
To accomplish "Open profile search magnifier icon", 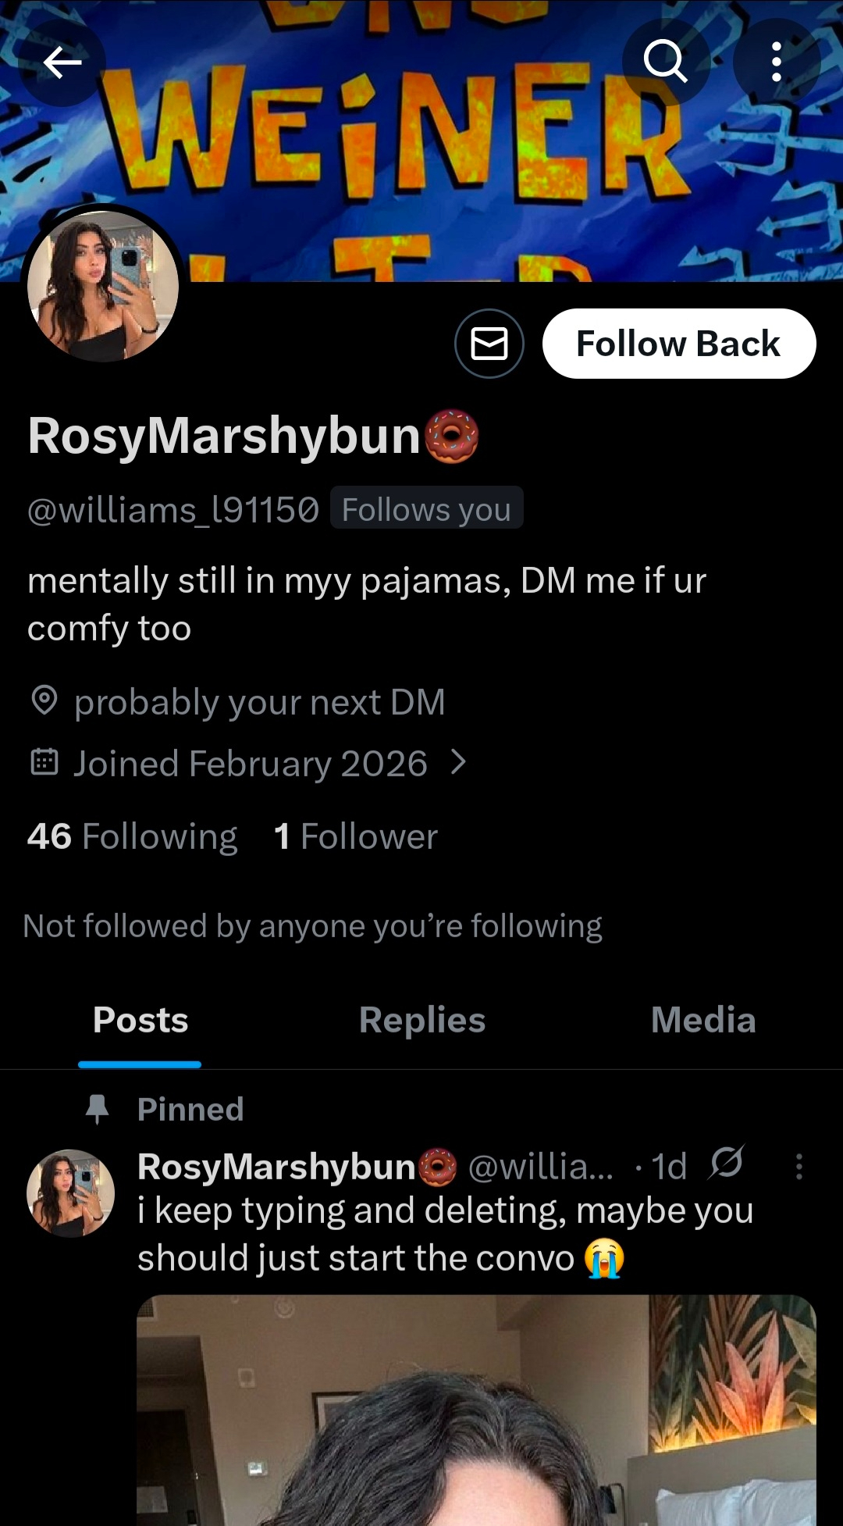I will tap(666, 62).
